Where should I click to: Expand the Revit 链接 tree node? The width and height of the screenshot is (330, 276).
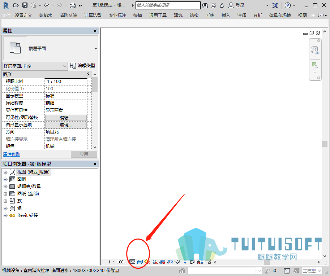pos(5,215)
